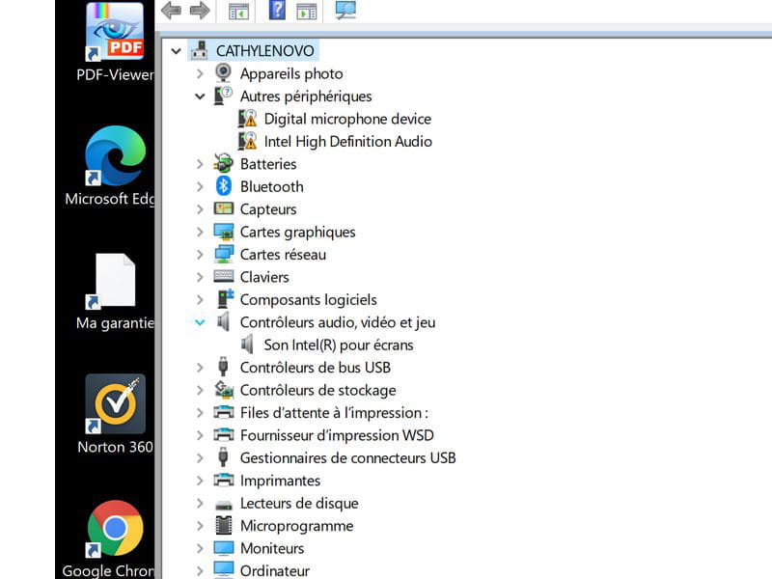Image resolution: width=772 pixels, height=579 pixels.
Task: Select the CATHYLENOVO computer name
Action: (x=264, y=51)
